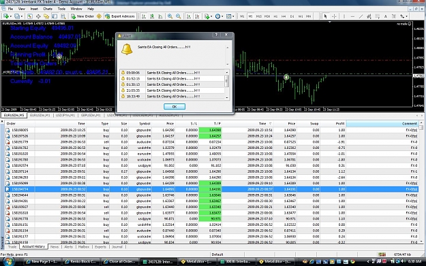Toggle the Terminal panel icon
Image resolution: width=426 pixels, height=266 pixels.
click(x=55, y=16)
